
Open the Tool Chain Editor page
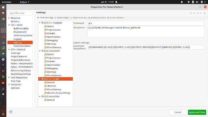(x=22, y=46)
